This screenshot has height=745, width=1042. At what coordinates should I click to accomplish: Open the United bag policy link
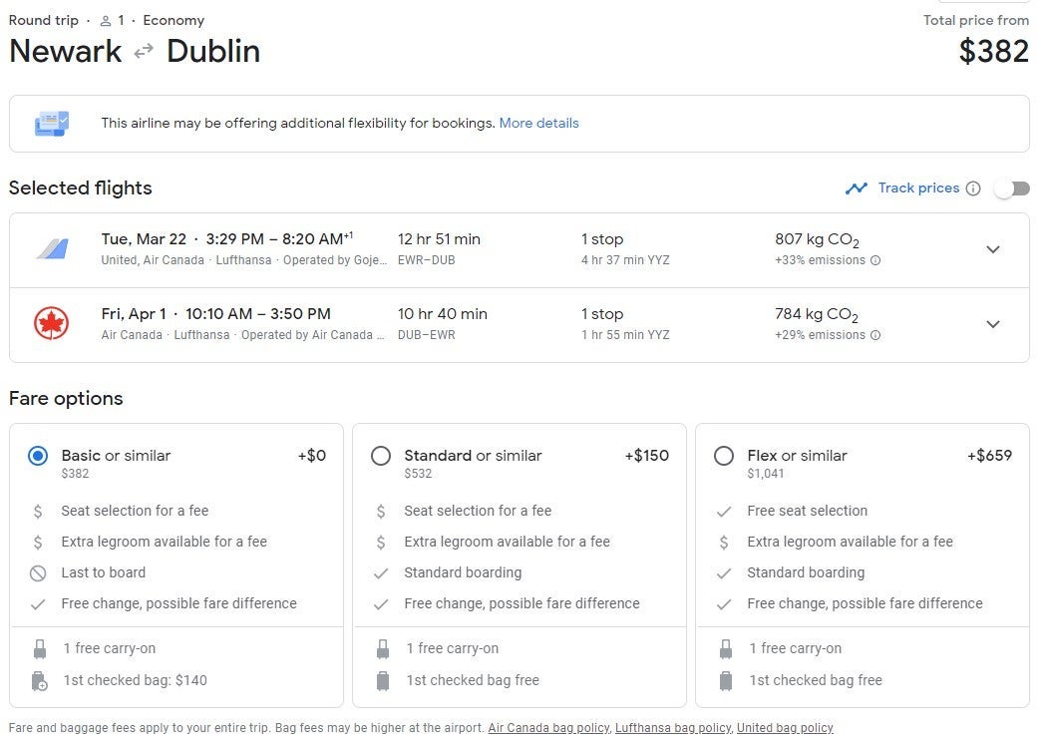pos(785,728)
